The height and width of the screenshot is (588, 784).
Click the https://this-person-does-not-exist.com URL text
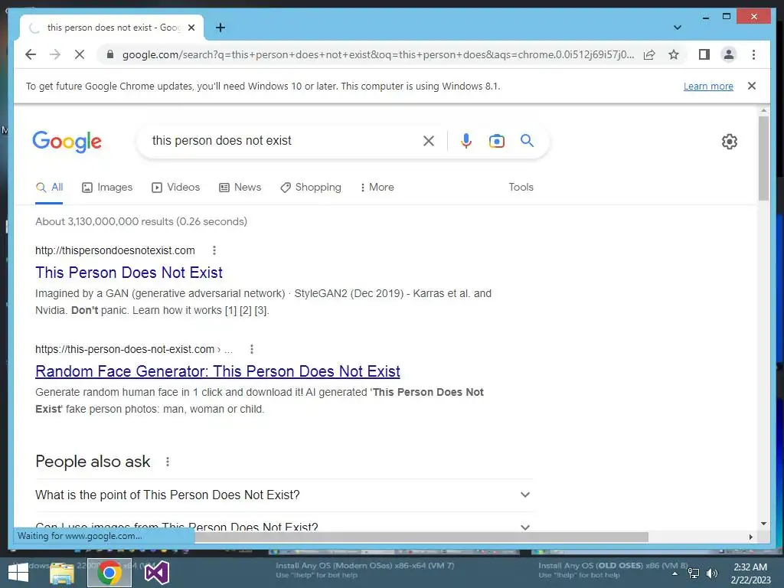coord(125,349)
